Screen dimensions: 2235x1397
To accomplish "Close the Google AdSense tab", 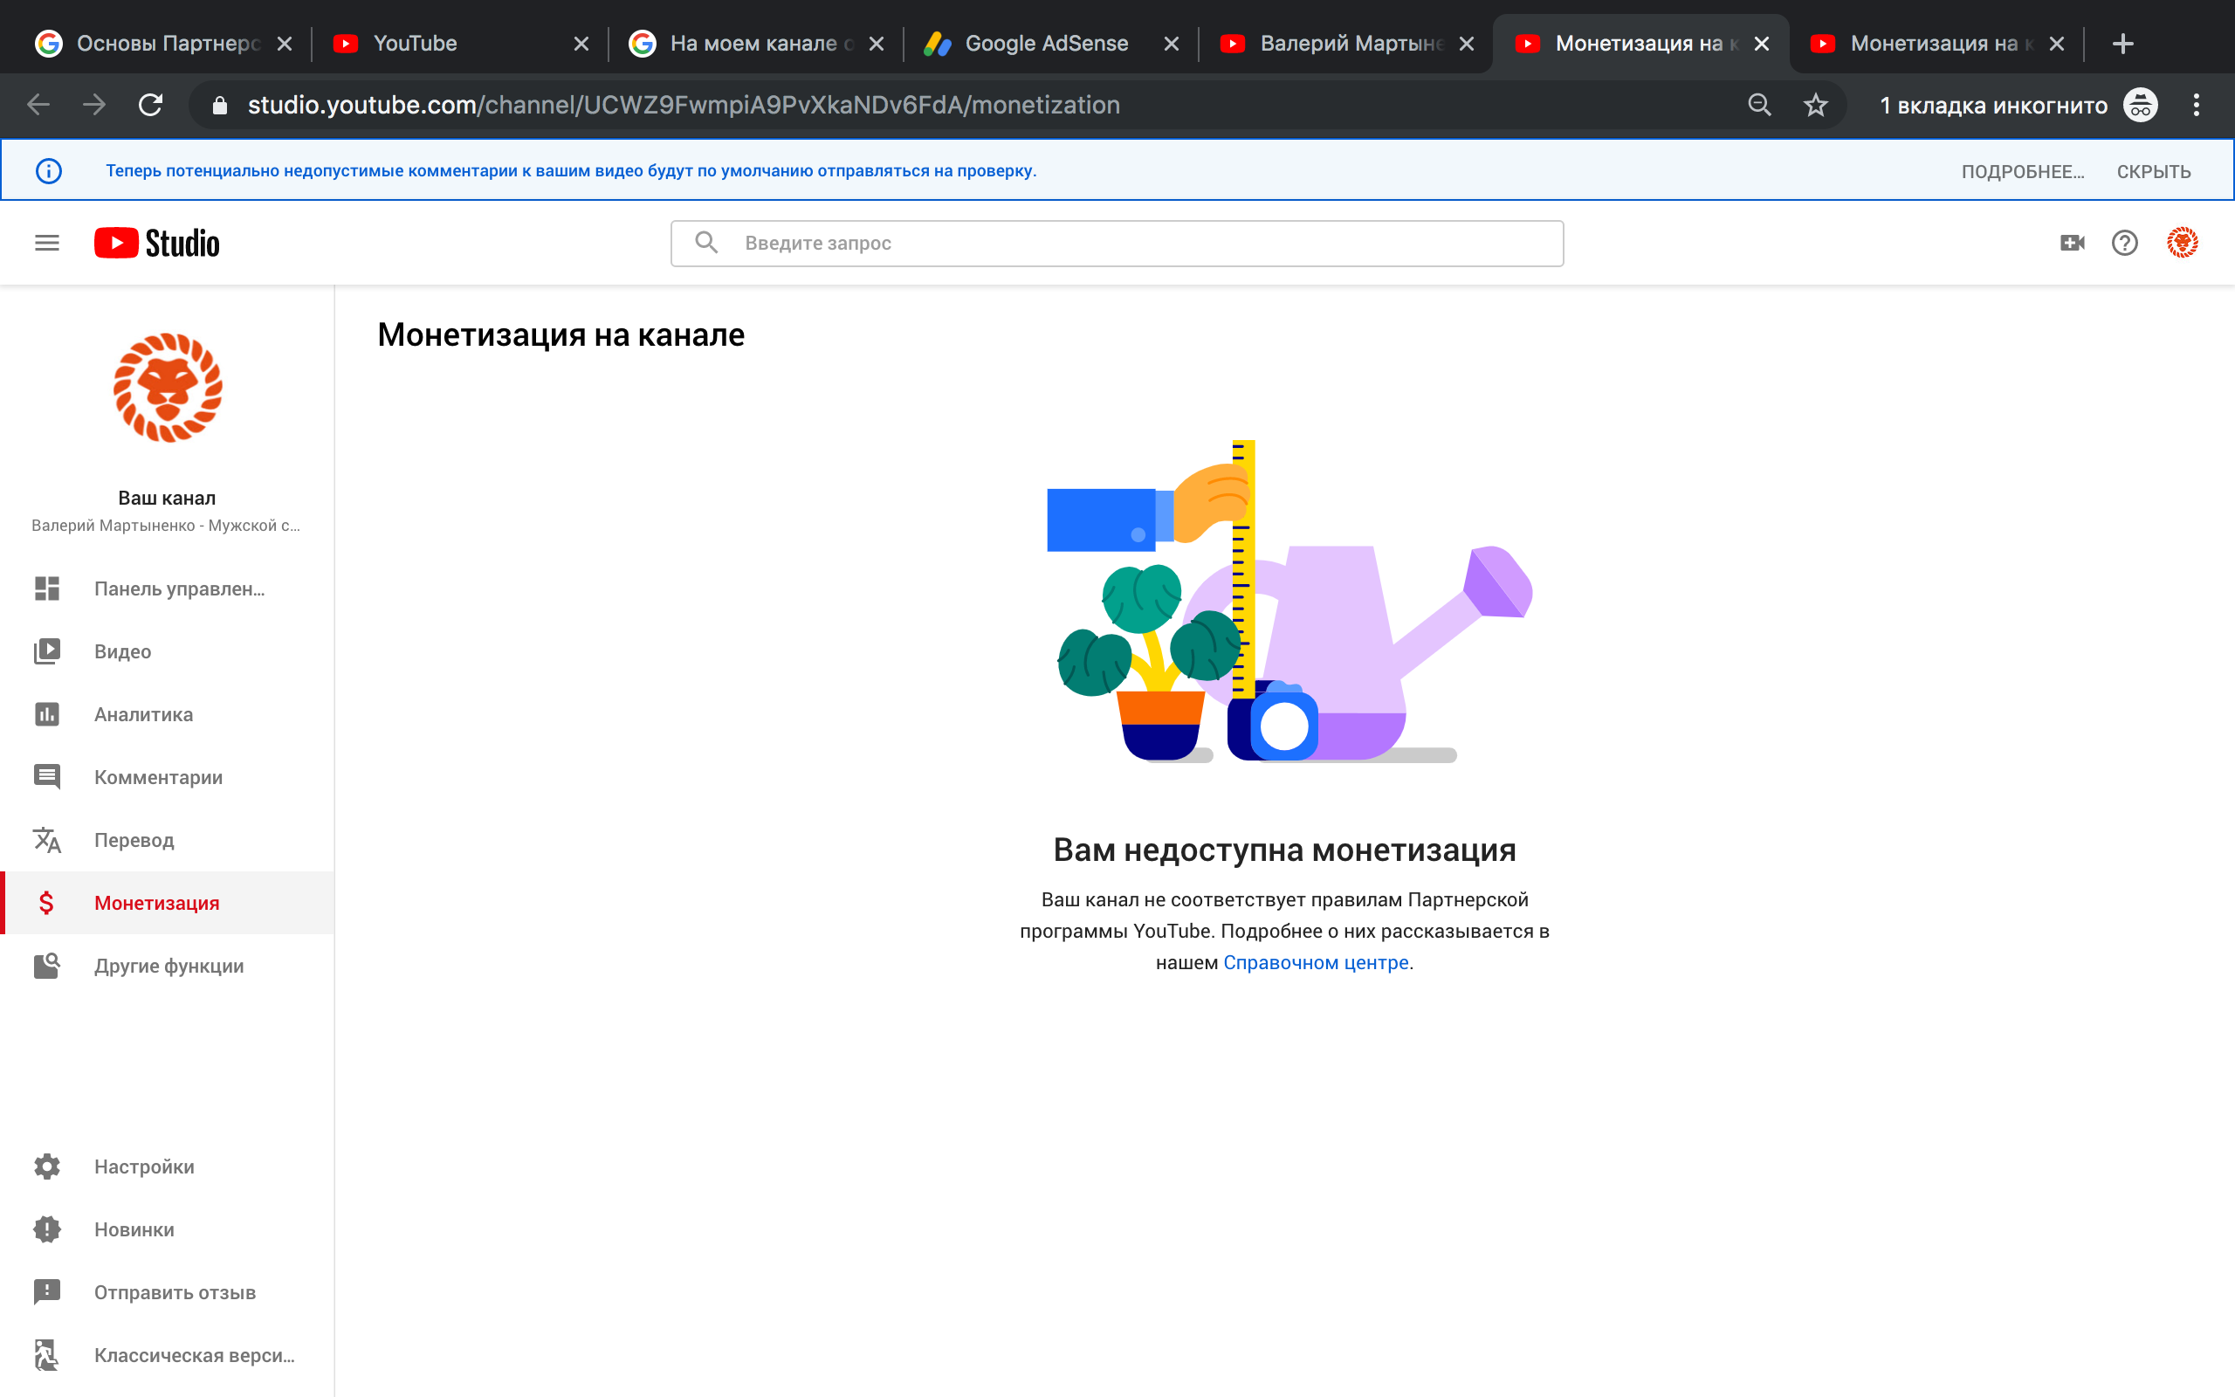I will pyautogui.click(x=1171, y=44).
